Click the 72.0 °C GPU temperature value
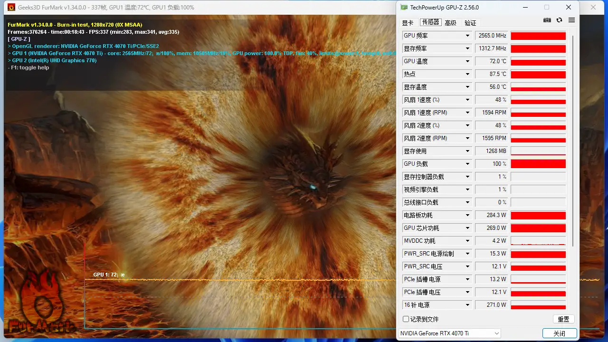 click(492, 61)
